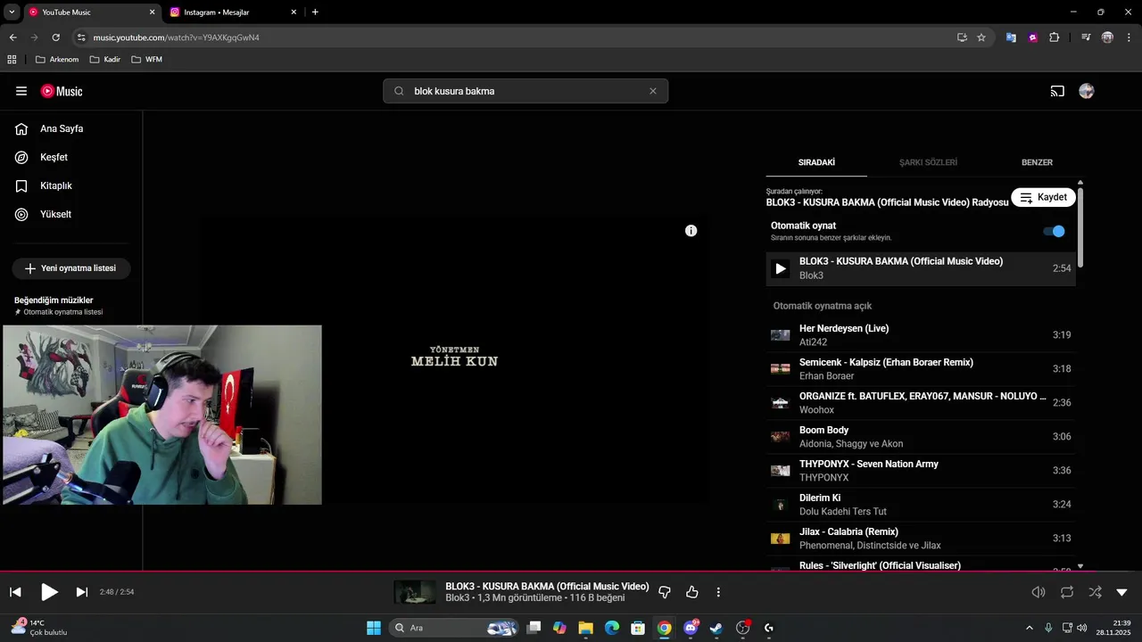
Task: Open the Google Translate extension
Action: click(x=1011, y=37)
